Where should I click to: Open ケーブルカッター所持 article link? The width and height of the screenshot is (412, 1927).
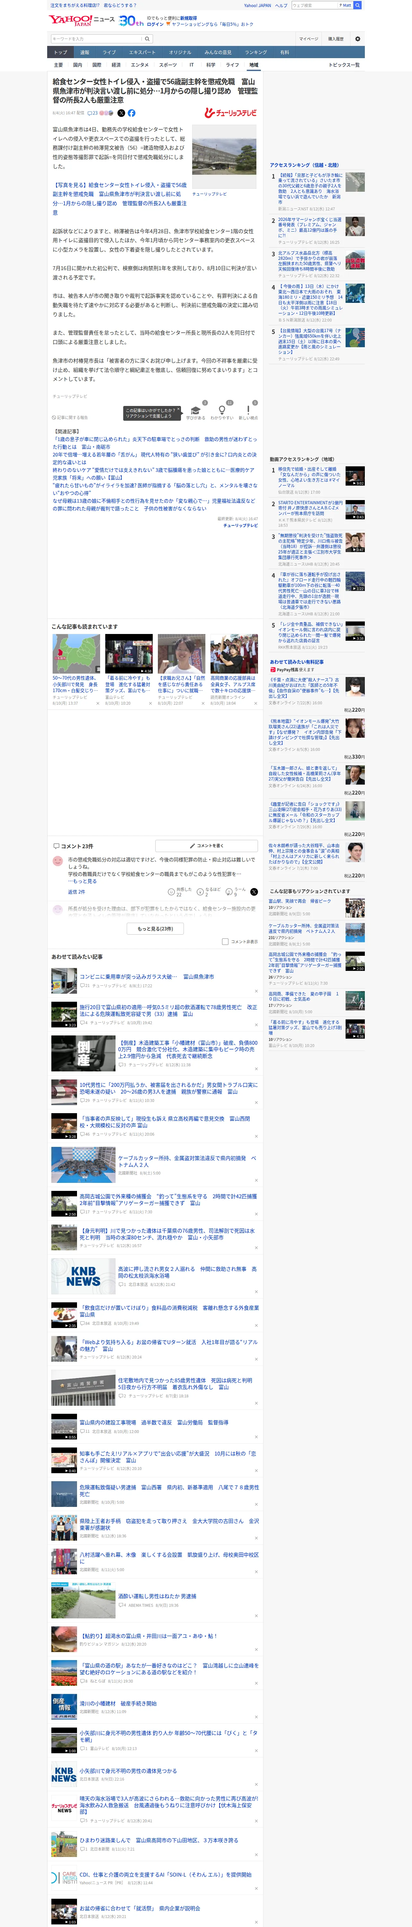tap(187, 1161)
